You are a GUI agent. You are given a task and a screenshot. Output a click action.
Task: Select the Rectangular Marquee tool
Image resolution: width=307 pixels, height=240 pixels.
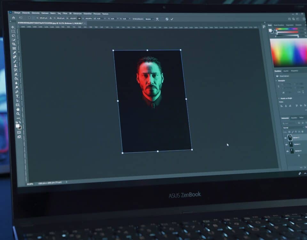pyautogui.click(x=13, y=31)
